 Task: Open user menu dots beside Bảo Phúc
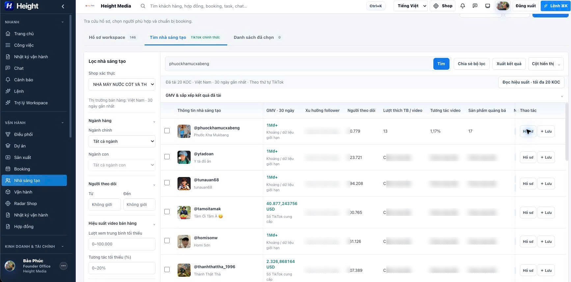click(64, 266)
